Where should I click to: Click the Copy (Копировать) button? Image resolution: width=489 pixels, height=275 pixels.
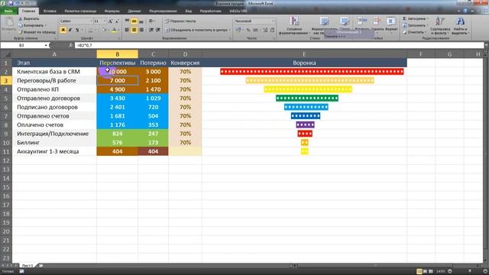coord(32,25)
